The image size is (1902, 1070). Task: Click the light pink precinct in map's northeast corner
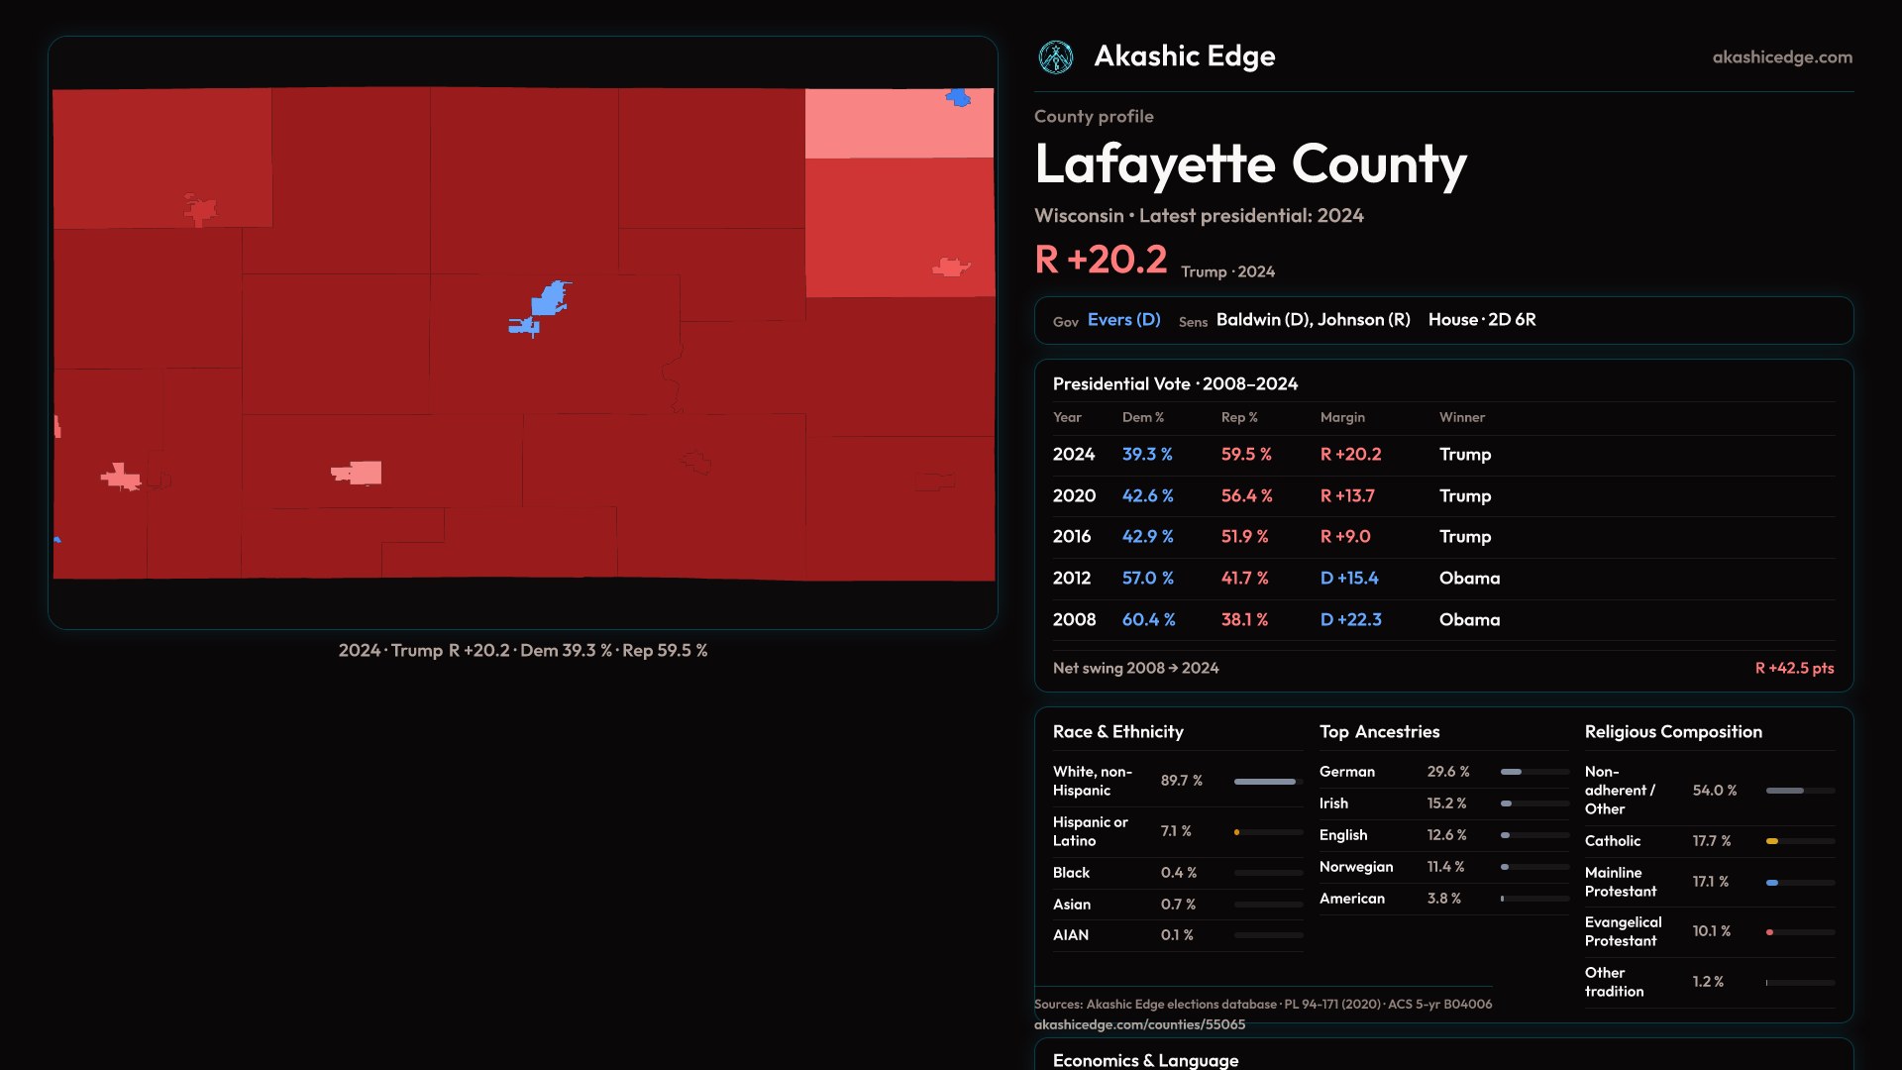[x=882, y=126]
